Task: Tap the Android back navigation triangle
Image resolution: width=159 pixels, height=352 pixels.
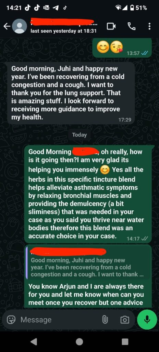Action: tap(34, 341)
